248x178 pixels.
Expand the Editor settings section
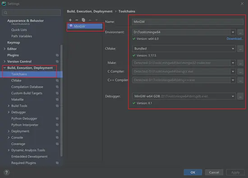click(x=5, y=49)
